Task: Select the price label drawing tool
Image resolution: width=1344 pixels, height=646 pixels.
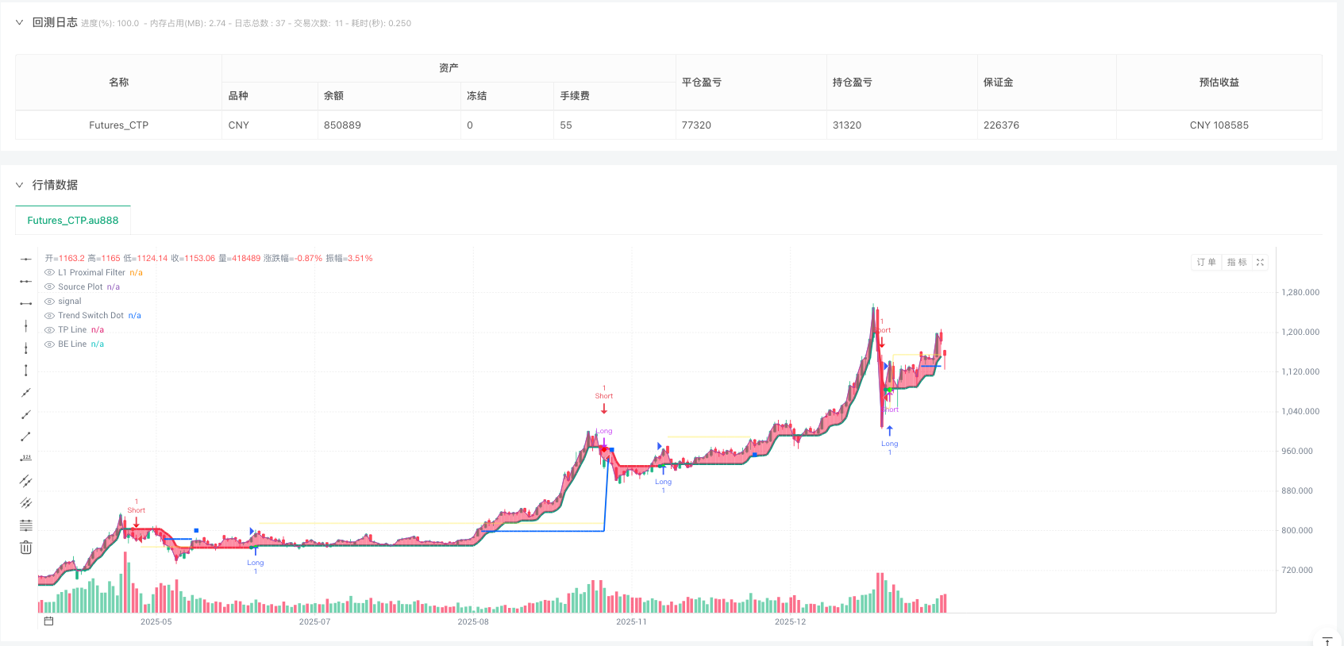Action: point(26,459)
